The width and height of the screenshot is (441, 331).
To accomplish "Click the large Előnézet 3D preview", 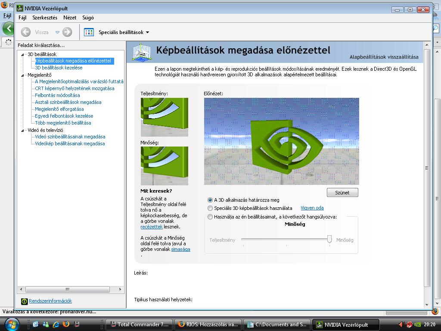I will [282, 141].
